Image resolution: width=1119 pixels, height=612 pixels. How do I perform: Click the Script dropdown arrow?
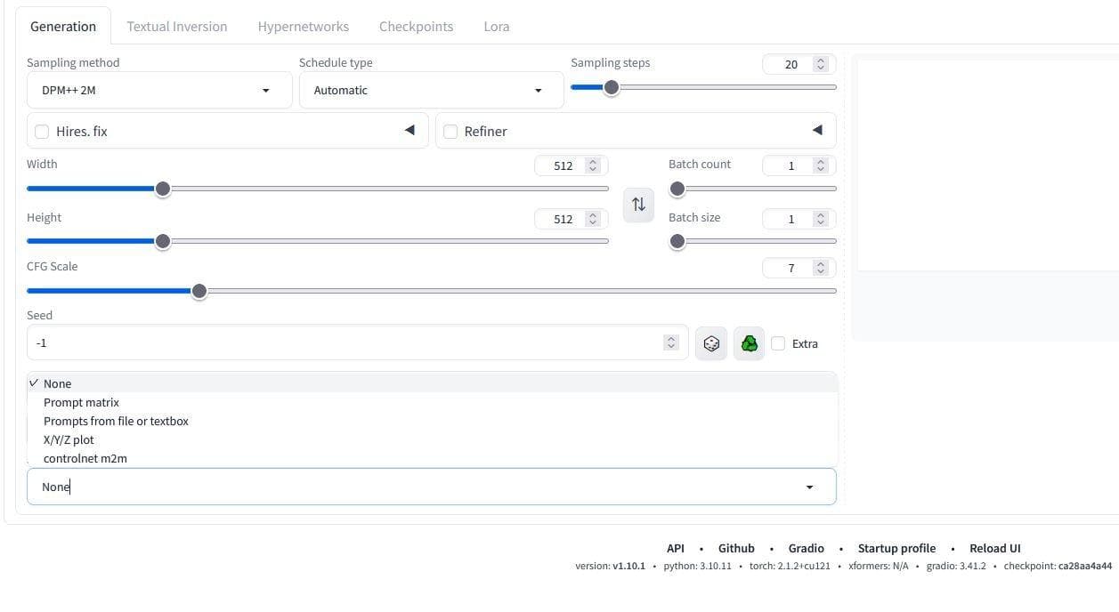click(x=809, y=487)
